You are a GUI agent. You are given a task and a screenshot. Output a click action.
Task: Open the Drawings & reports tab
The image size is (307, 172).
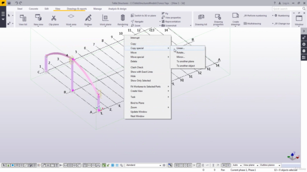(x=77, y=9)
